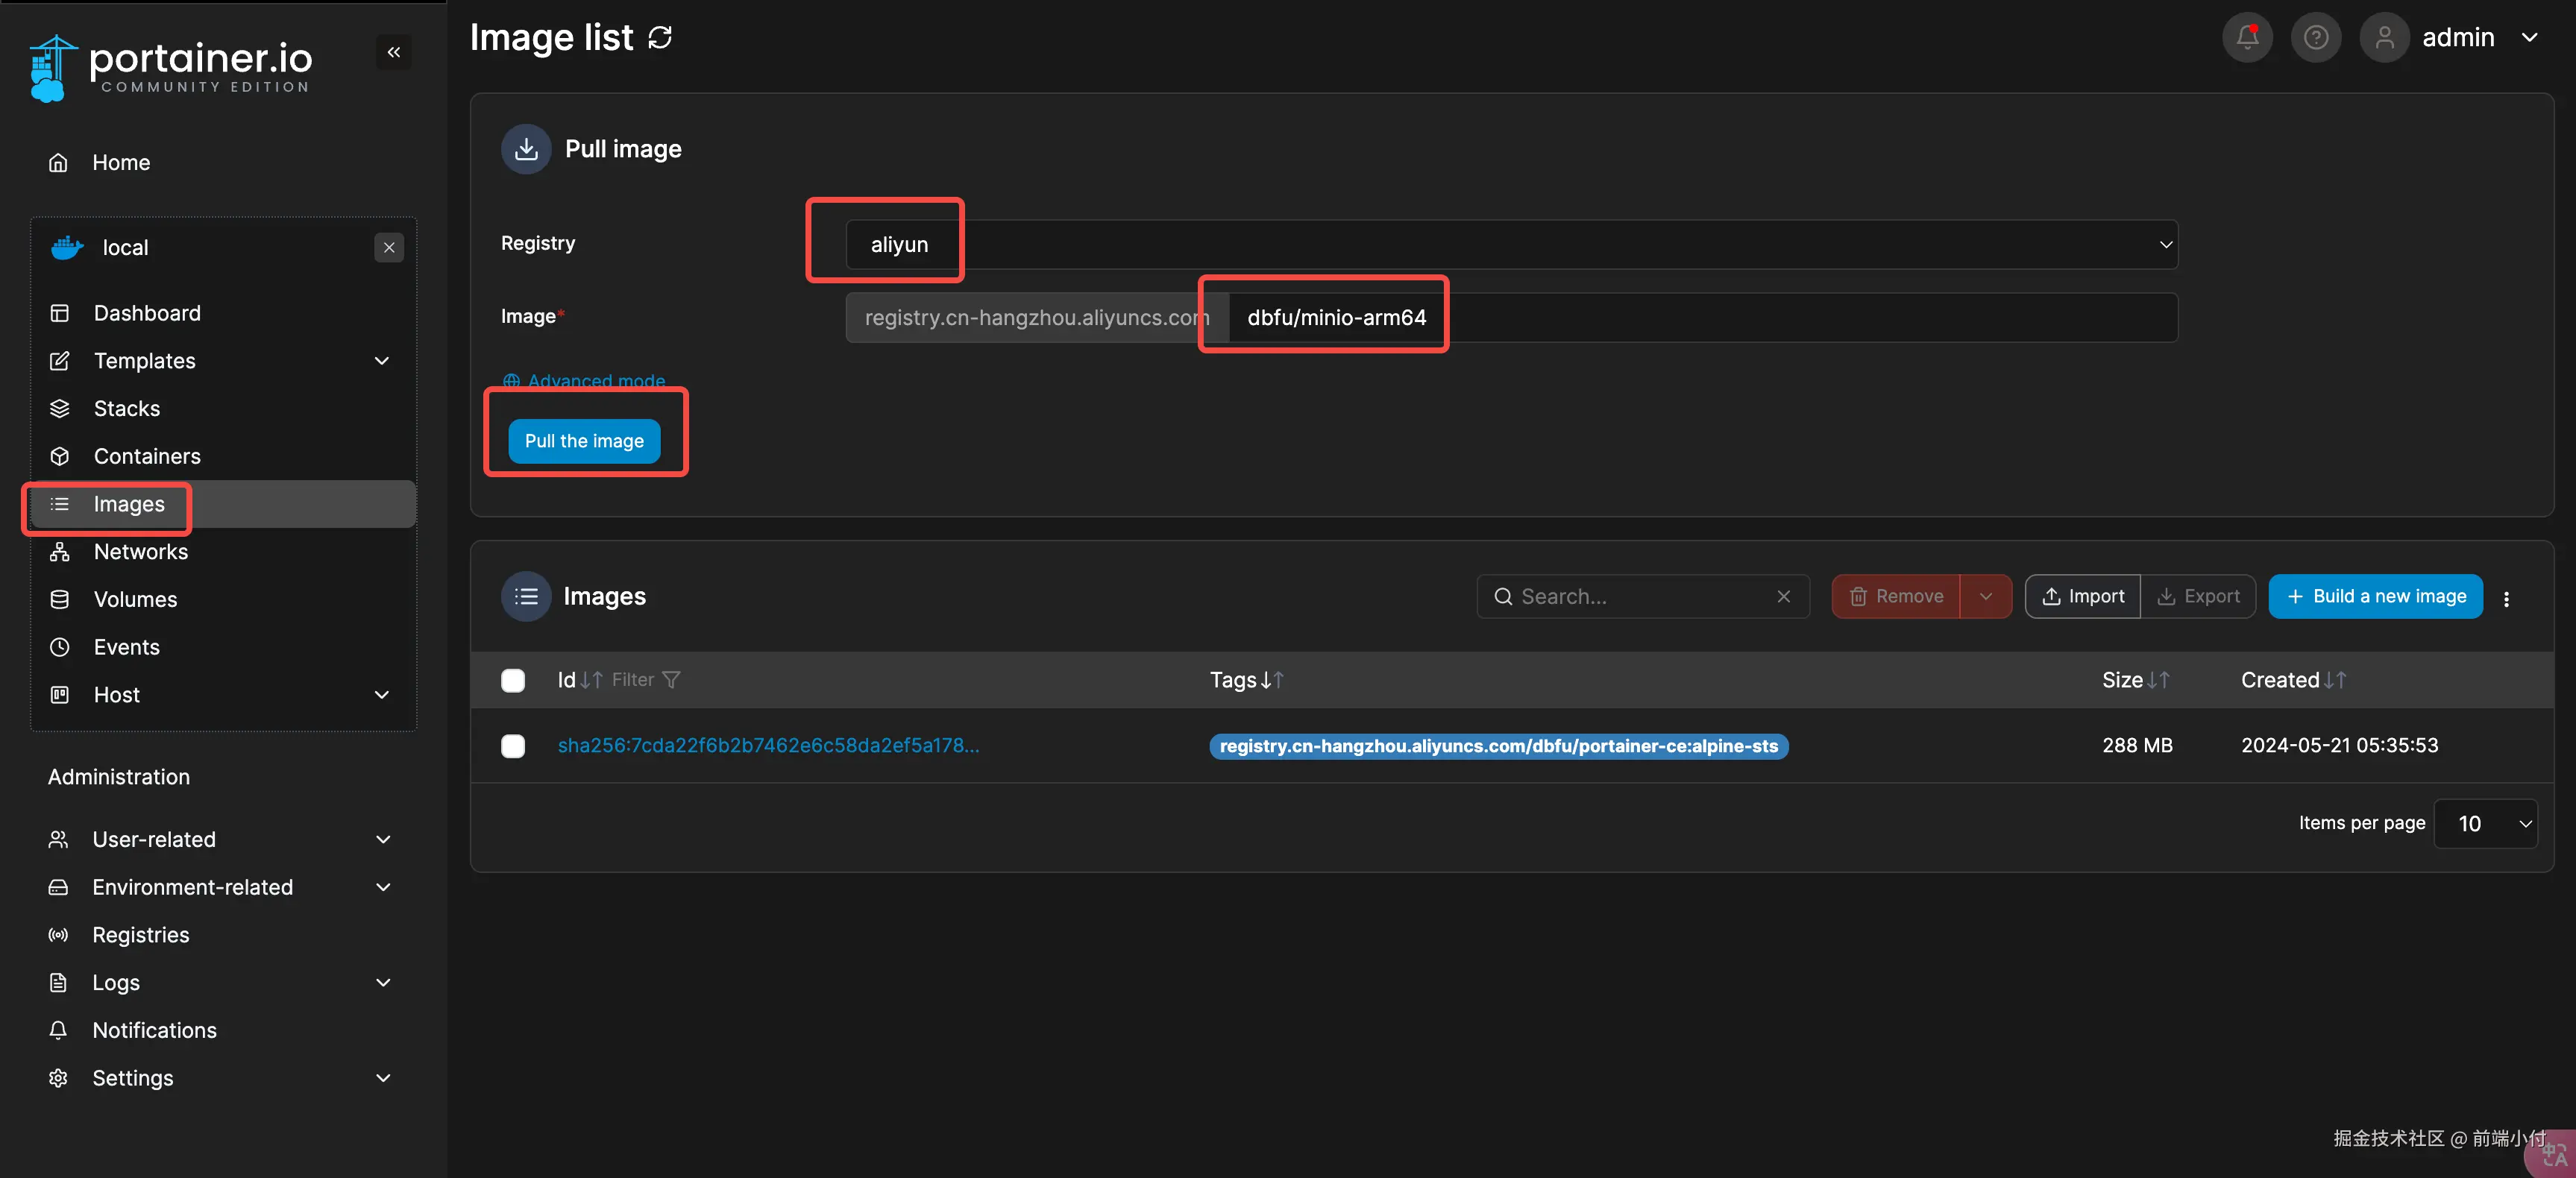Close the local environment with X

tap(389, 247)
